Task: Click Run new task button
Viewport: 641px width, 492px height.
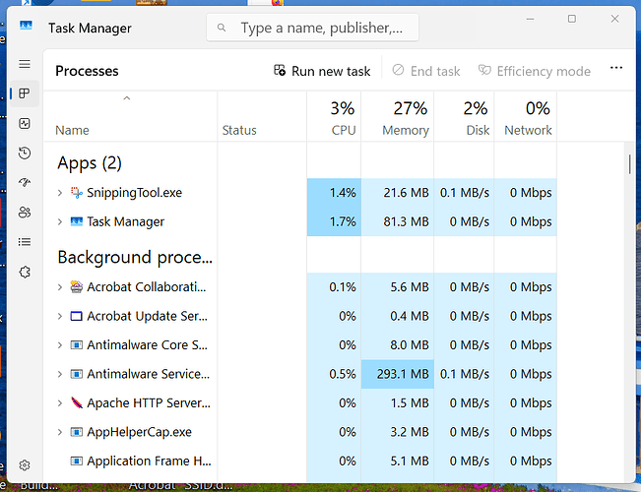Action: coord(322,71)
